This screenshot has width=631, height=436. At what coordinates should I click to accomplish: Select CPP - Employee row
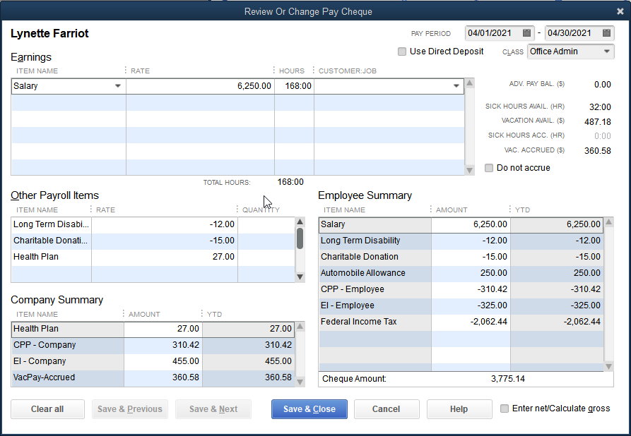pyautogui.click(x=461, y=289)
